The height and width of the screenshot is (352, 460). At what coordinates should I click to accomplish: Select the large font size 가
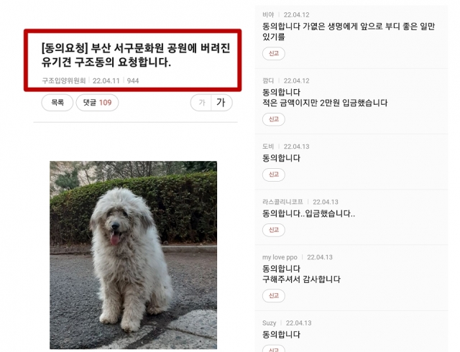[x=221, y=103]
